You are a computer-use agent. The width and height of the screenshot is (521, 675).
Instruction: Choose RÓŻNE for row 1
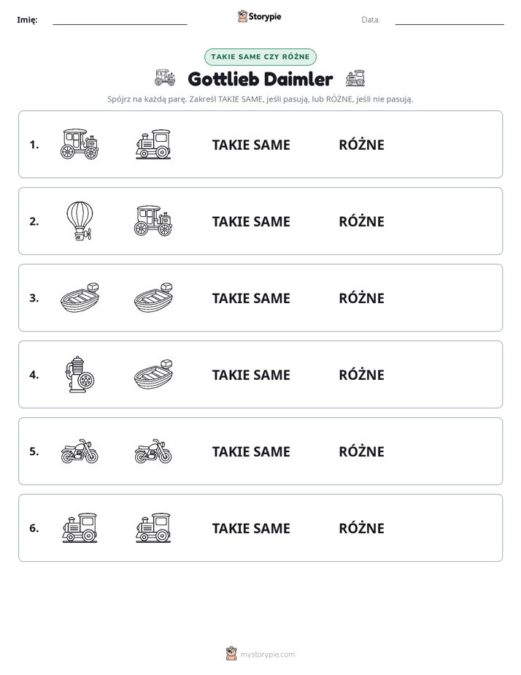pyautogui.click(x=361, y=145)
